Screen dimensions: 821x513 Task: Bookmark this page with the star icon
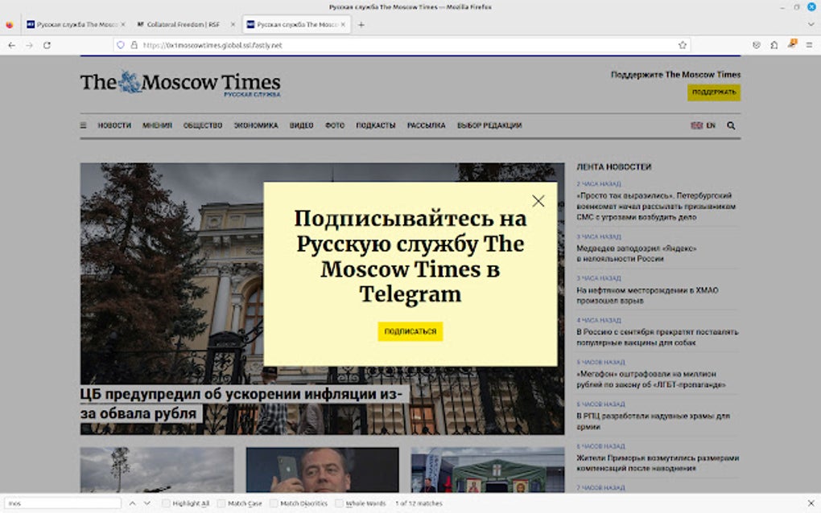[x=682, y=46]
